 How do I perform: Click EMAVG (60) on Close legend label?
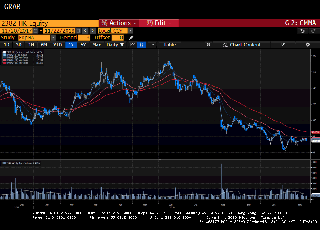click(x=17, y=63)
